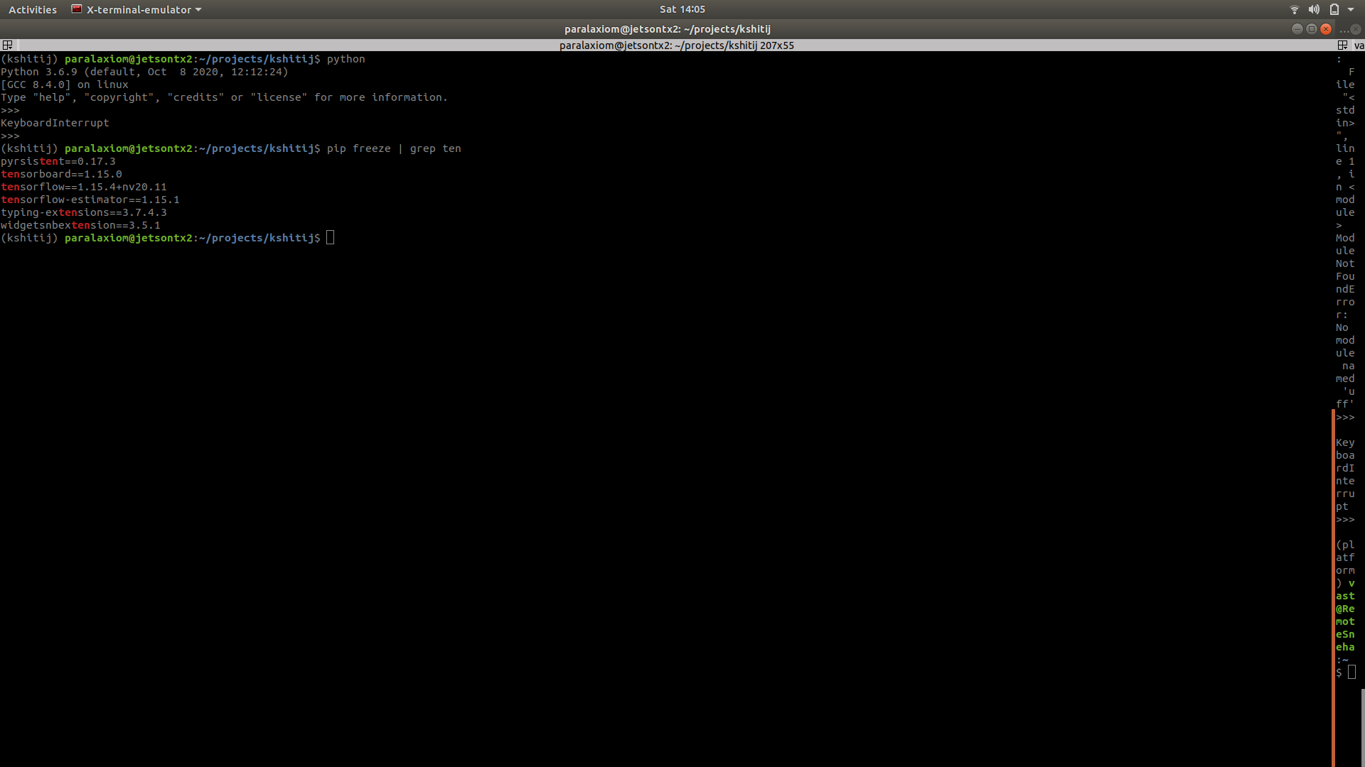1365x767 pixels.
Task: Click the left pane's orange scrollbar
Action: pyautogui.click(x=1333, y=588)
